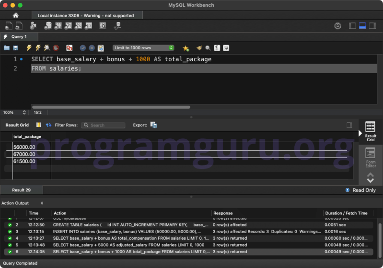The width and height of the screenshot is (383, 268).
Task: Click the Response column header
Action: click(267, 213)
